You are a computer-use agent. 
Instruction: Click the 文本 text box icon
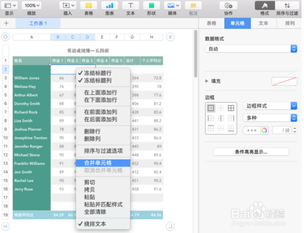point(131,5)
